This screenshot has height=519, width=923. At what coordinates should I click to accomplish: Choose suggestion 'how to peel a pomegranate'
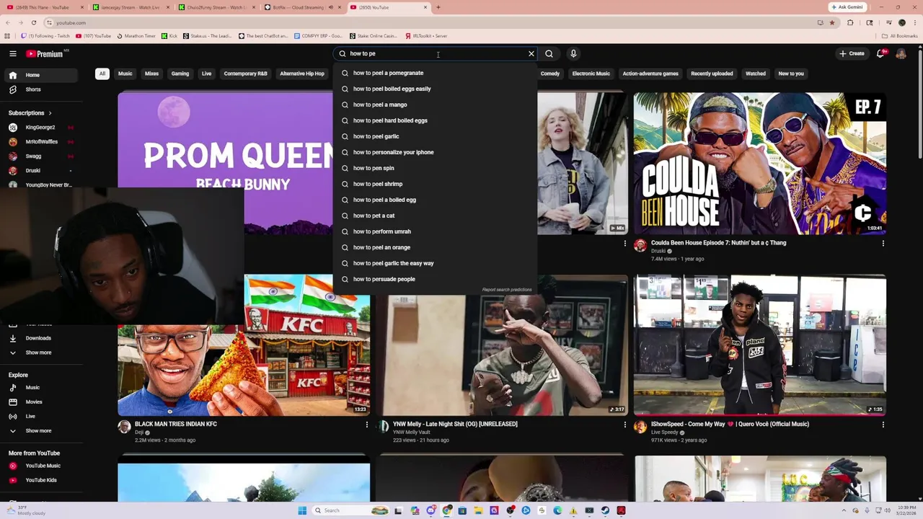coord(435,73)
